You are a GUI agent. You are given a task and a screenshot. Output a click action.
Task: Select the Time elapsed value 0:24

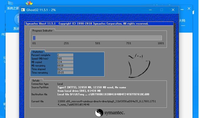[x=65, y=69]
